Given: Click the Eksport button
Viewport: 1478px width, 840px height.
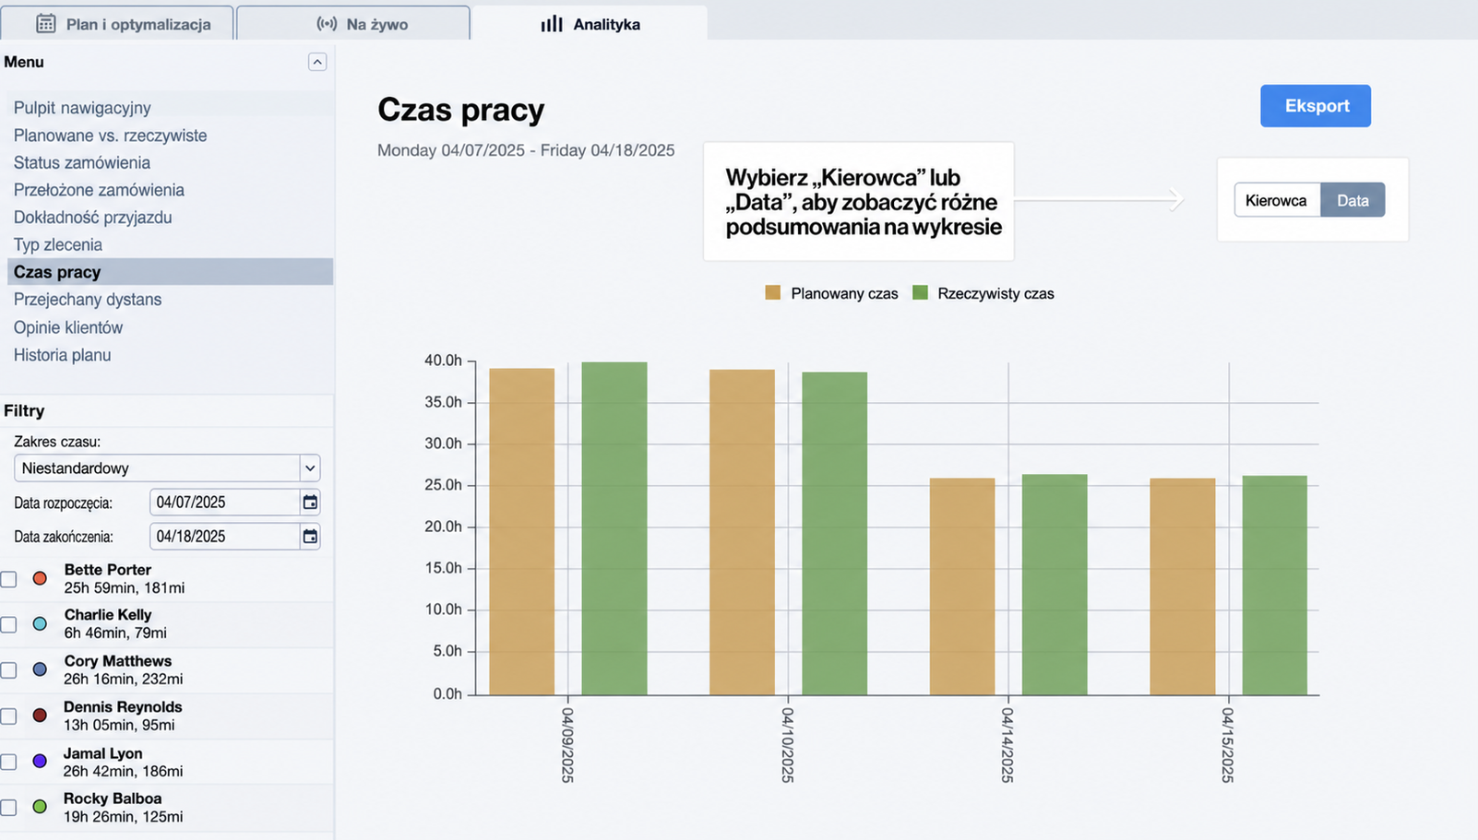Looking at the screenshot, I should (x=1316, y=106).
